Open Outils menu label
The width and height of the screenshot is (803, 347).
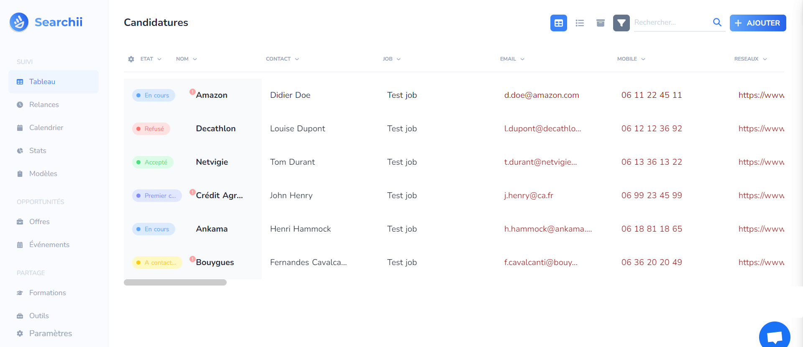point(39,316)
